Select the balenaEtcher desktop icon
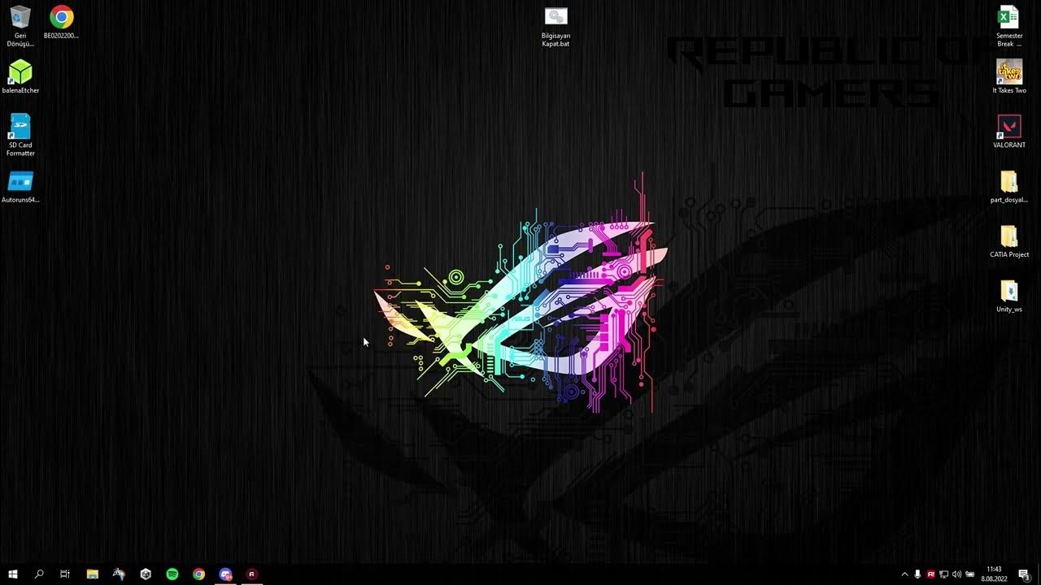This screenshot has width=1041, height=585. (20, 77)
